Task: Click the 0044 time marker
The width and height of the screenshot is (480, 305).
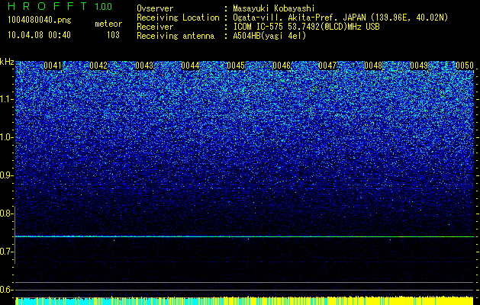Action: [x=190, y=66]
